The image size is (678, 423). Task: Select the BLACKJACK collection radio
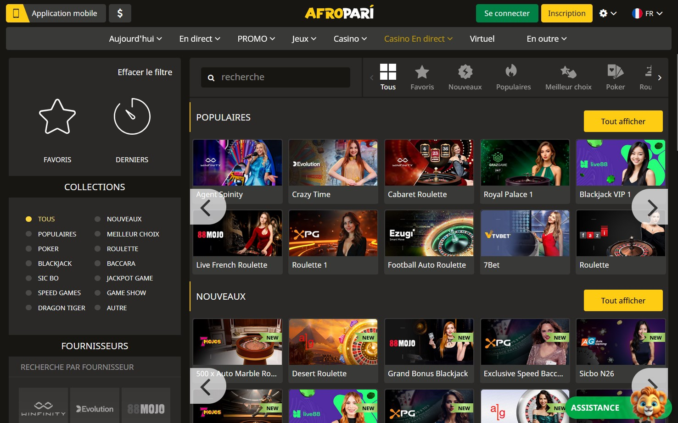coord(28,264)
